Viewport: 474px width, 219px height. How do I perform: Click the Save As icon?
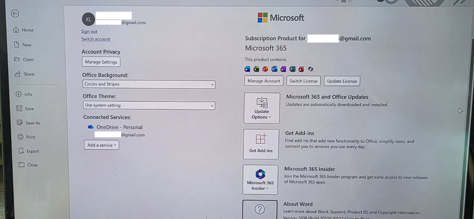pyautogui.click(x=20, y=122)
